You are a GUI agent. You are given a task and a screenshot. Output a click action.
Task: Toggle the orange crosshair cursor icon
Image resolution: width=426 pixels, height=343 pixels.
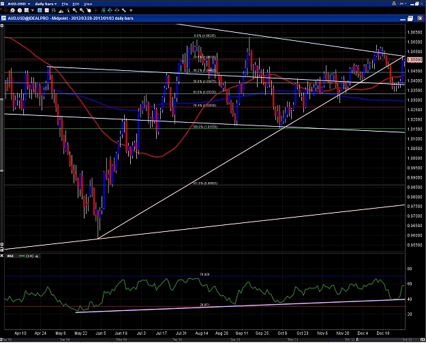pos(95,10)
